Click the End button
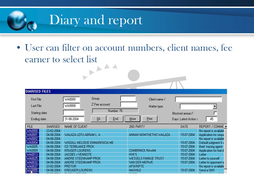 click(115, 119)
